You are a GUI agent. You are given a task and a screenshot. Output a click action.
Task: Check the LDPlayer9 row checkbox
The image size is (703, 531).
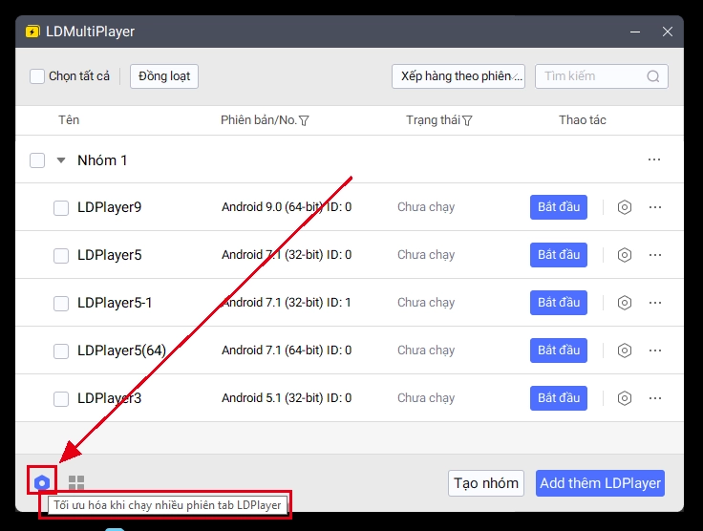pyautogui.click(x=61, y=207)
